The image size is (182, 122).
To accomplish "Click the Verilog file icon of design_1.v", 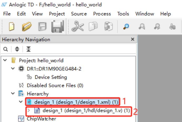I will point(37,110).
